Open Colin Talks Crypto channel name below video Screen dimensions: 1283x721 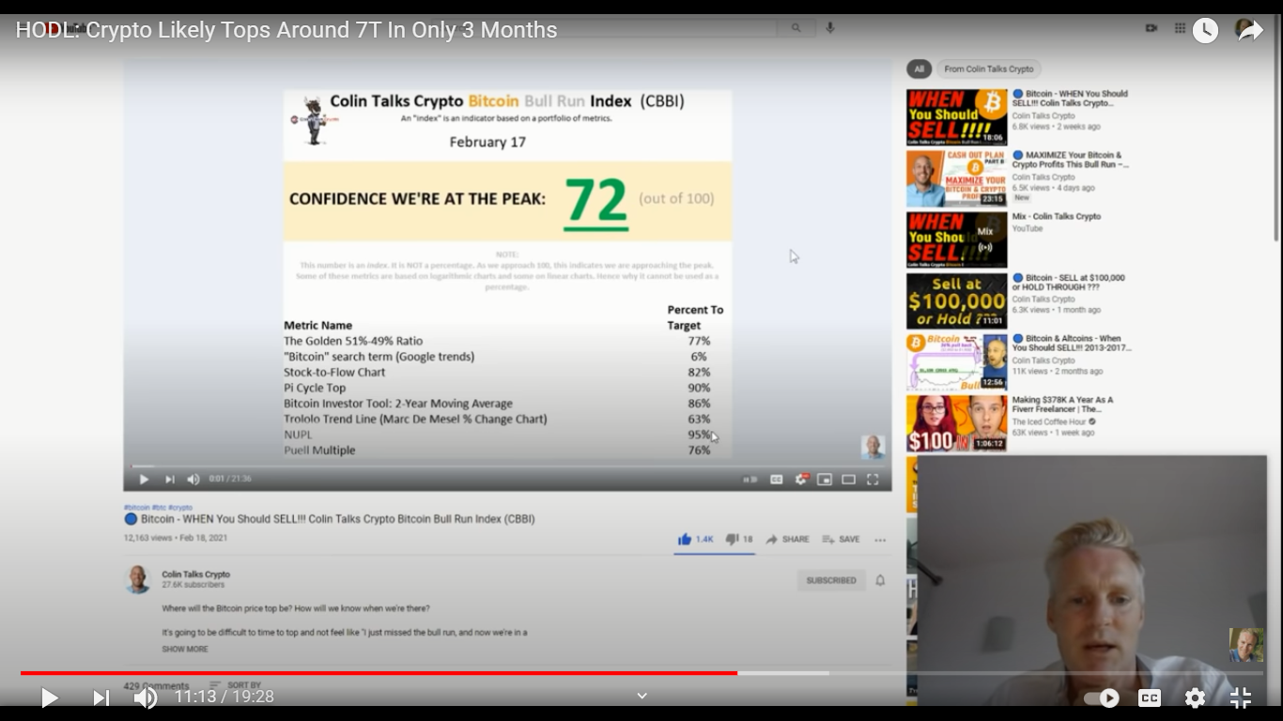[x=195, y=575]
